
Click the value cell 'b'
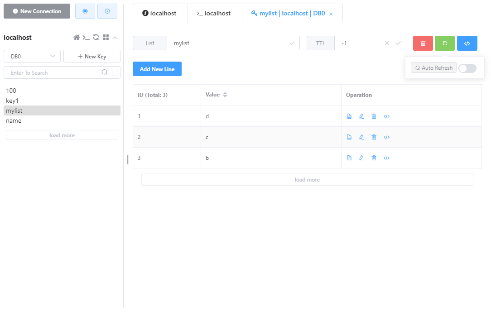[271, 158]
